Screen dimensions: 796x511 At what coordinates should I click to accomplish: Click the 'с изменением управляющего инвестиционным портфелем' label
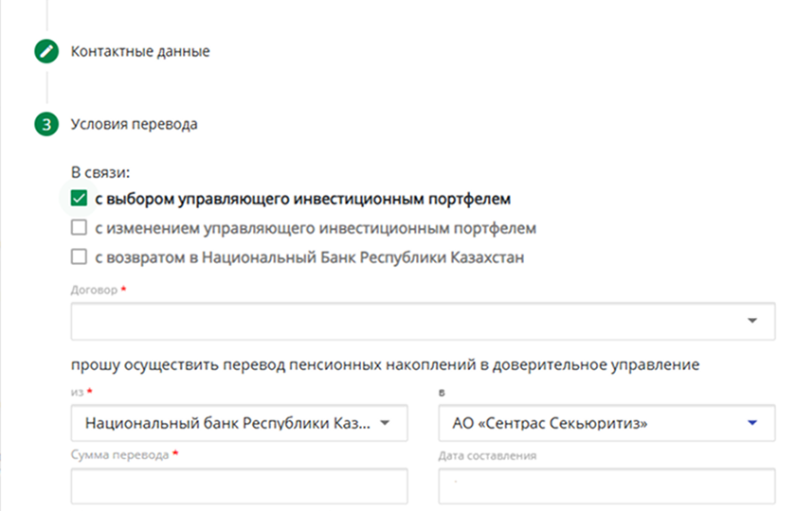pos(317,228)
